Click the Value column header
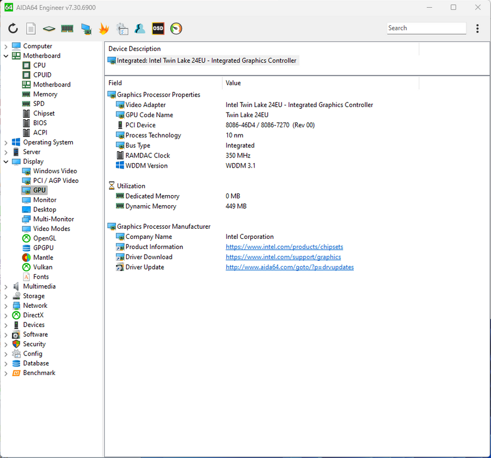Image resolution: width=491 pixels, height=458 pixels. [233, 83]
